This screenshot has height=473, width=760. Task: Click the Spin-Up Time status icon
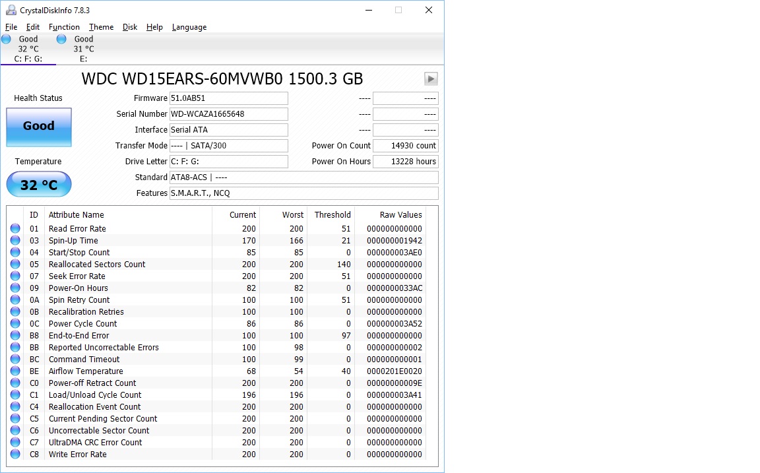point(16,240)
